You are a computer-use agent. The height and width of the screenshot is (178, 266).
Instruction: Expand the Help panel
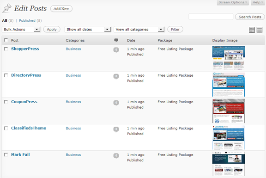click(x=258, y=2)
